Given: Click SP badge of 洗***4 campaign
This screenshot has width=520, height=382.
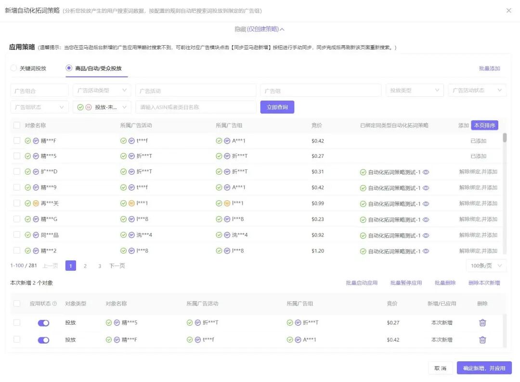Looking at the screenshot, I should tap(131, 235).
